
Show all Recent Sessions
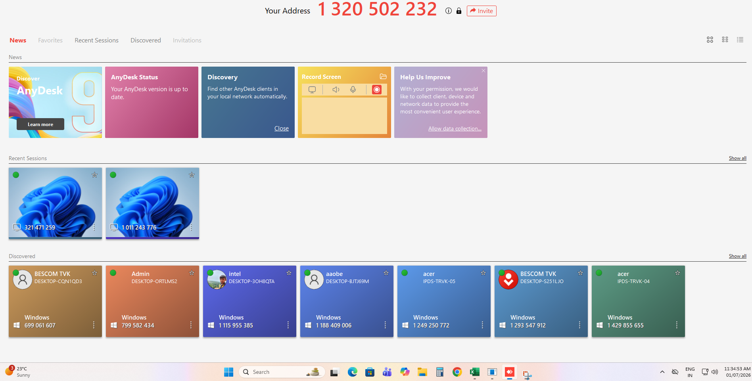[x=738, y=158]
